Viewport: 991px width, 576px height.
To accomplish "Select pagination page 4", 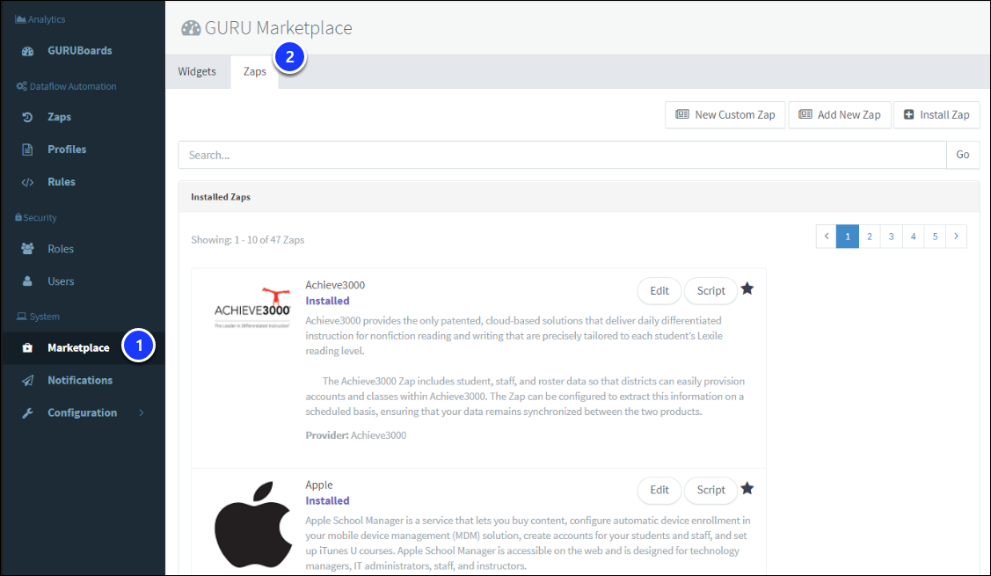I will tap(914, 237).
